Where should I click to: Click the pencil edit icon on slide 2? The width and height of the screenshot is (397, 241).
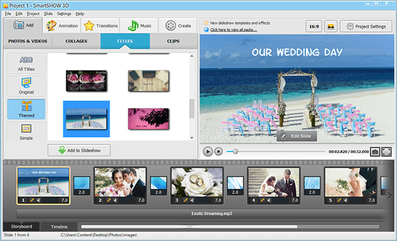pos(108,200)
